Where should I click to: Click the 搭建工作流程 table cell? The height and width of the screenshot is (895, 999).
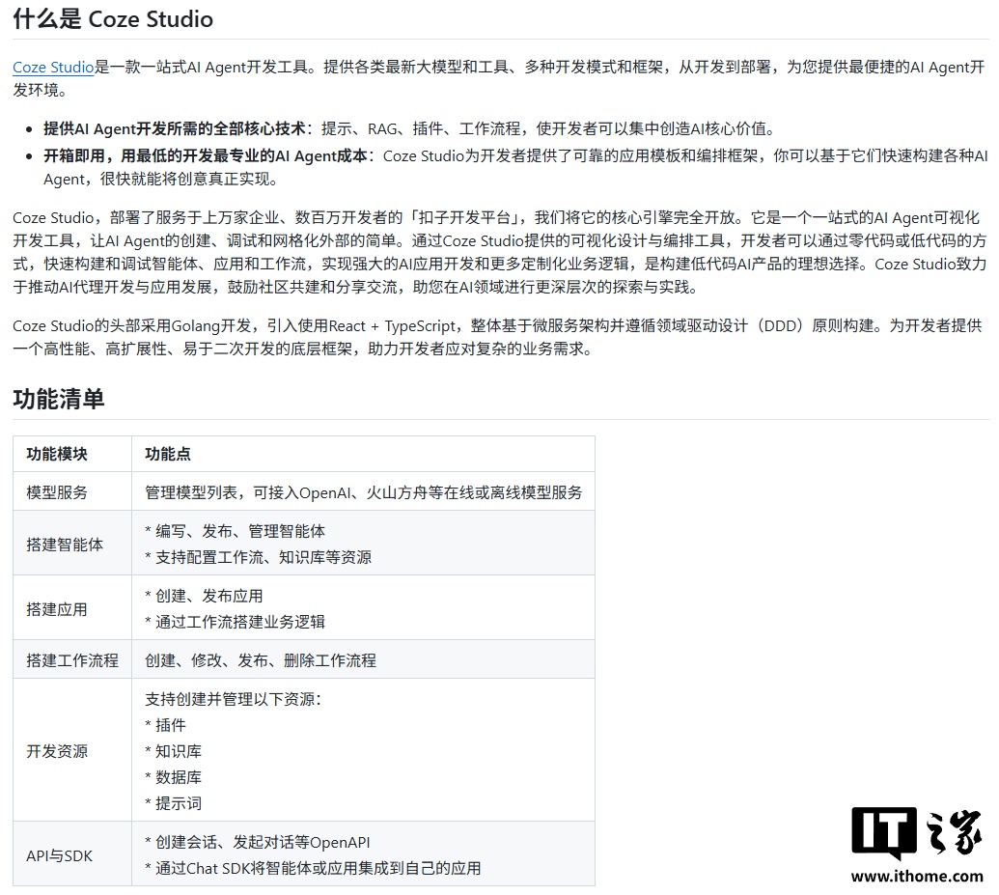tap(72, 659)
